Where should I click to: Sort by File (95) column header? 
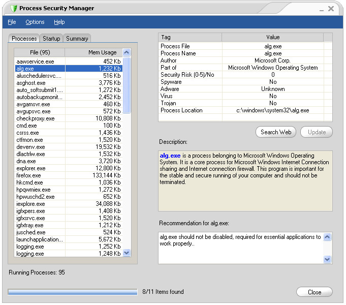point(39,52)
